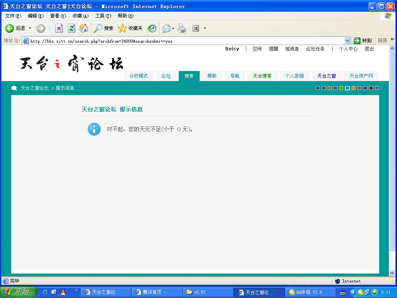This screenshot has height=298, width=397.
Task: Open the 天台博客 blog tab
Action: pos(262,76)
